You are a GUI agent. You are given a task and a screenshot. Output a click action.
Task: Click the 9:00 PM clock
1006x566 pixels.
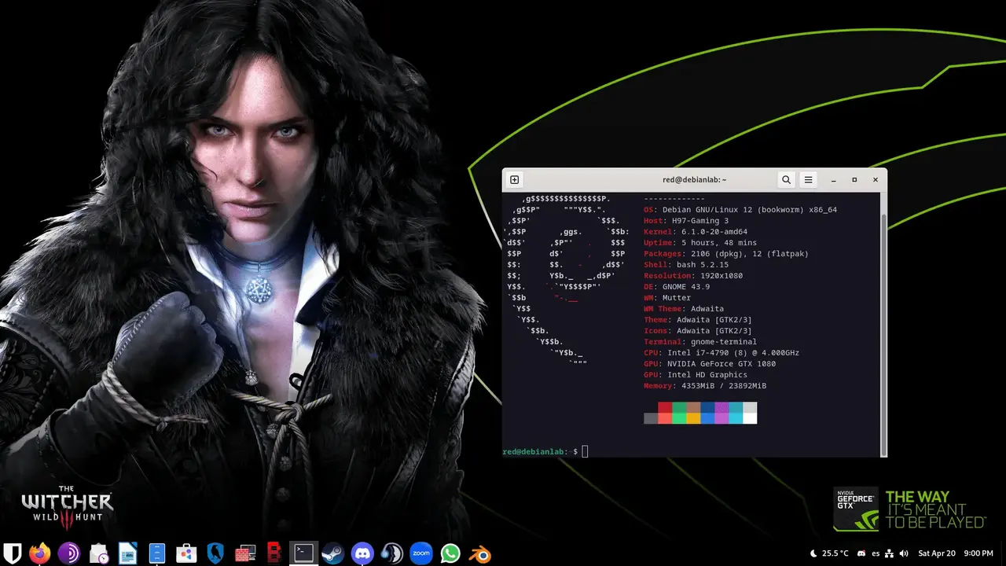(x=978, y=554)
